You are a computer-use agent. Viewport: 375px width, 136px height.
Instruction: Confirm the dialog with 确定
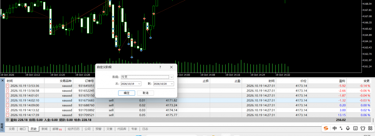pyautogui.click(x=126, y=93)
